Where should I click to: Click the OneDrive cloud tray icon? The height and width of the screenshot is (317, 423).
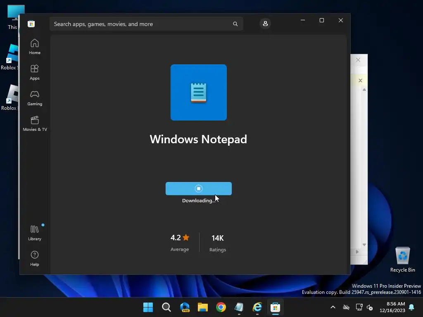346,307
